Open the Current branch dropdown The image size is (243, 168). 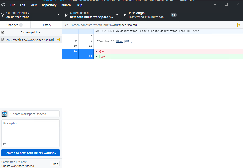[x=117, y=15]
